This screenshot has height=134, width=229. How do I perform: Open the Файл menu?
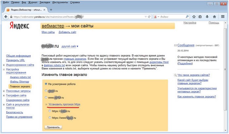click(x=6, y=2)
